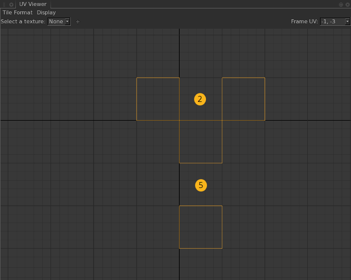The image size is (351, 280).
Task: Select the upper-right orange UV tile
Action: click(243, 99)
